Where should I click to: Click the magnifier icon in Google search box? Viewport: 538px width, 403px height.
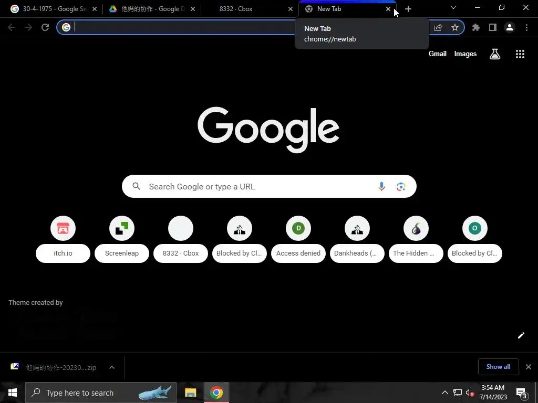click(x=137, y=186)
